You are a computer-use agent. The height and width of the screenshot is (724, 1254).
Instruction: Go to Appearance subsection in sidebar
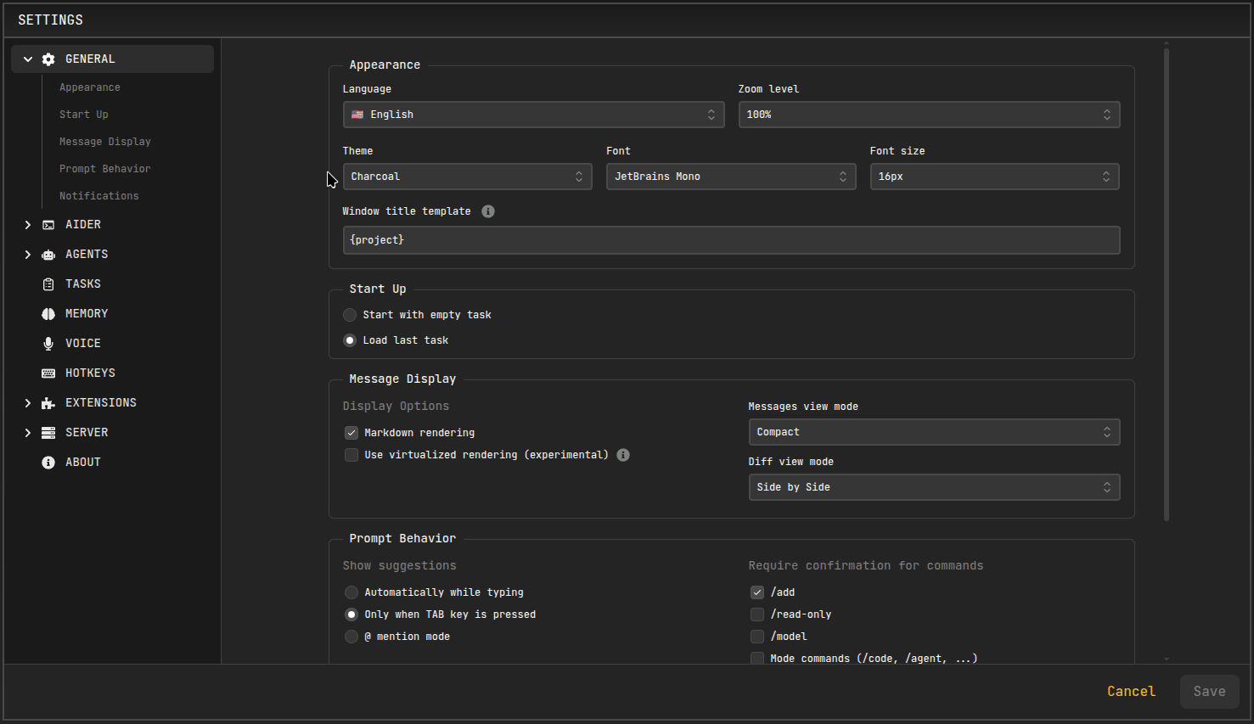(90, 87)
